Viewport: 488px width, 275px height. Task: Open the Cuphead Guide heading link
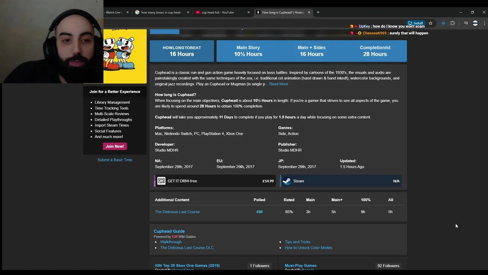coord(169,231)
